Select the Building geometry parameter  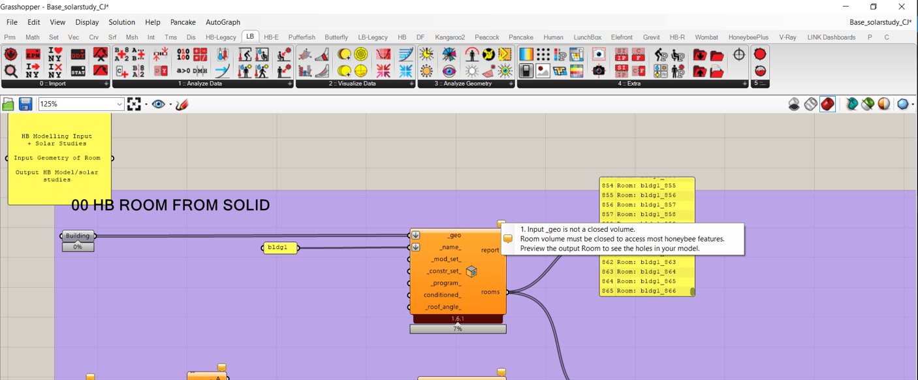click(x=78, y=236)
